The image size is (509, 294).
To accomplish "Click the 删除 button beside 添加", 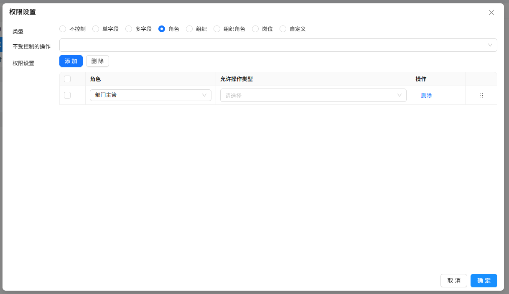I will 97,61.
